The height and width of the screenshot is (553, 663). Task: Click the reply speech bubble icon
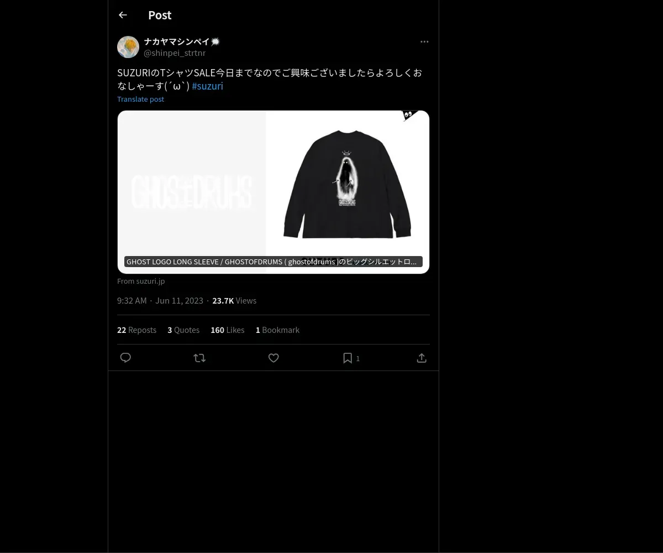point(125,358)
